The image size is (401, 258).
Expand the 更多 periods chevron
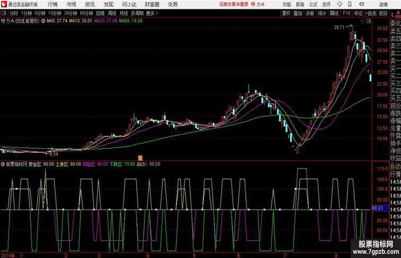pyautogui.click(x=152, y=13)
